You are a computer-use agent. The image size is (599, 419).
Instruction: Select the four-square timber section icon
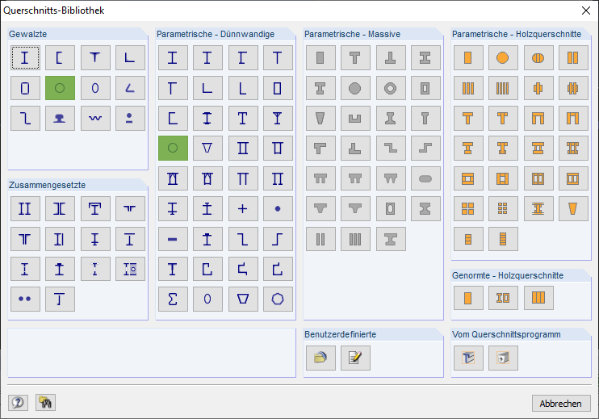point(467,208)
